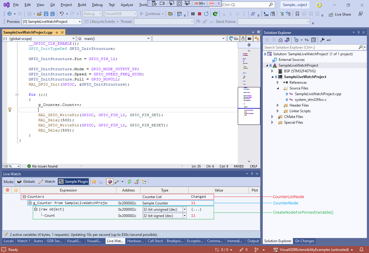The width and height of the screenshot is (369, 253).
Task: Click the Undo arrow icon
Action: point(61,14)
